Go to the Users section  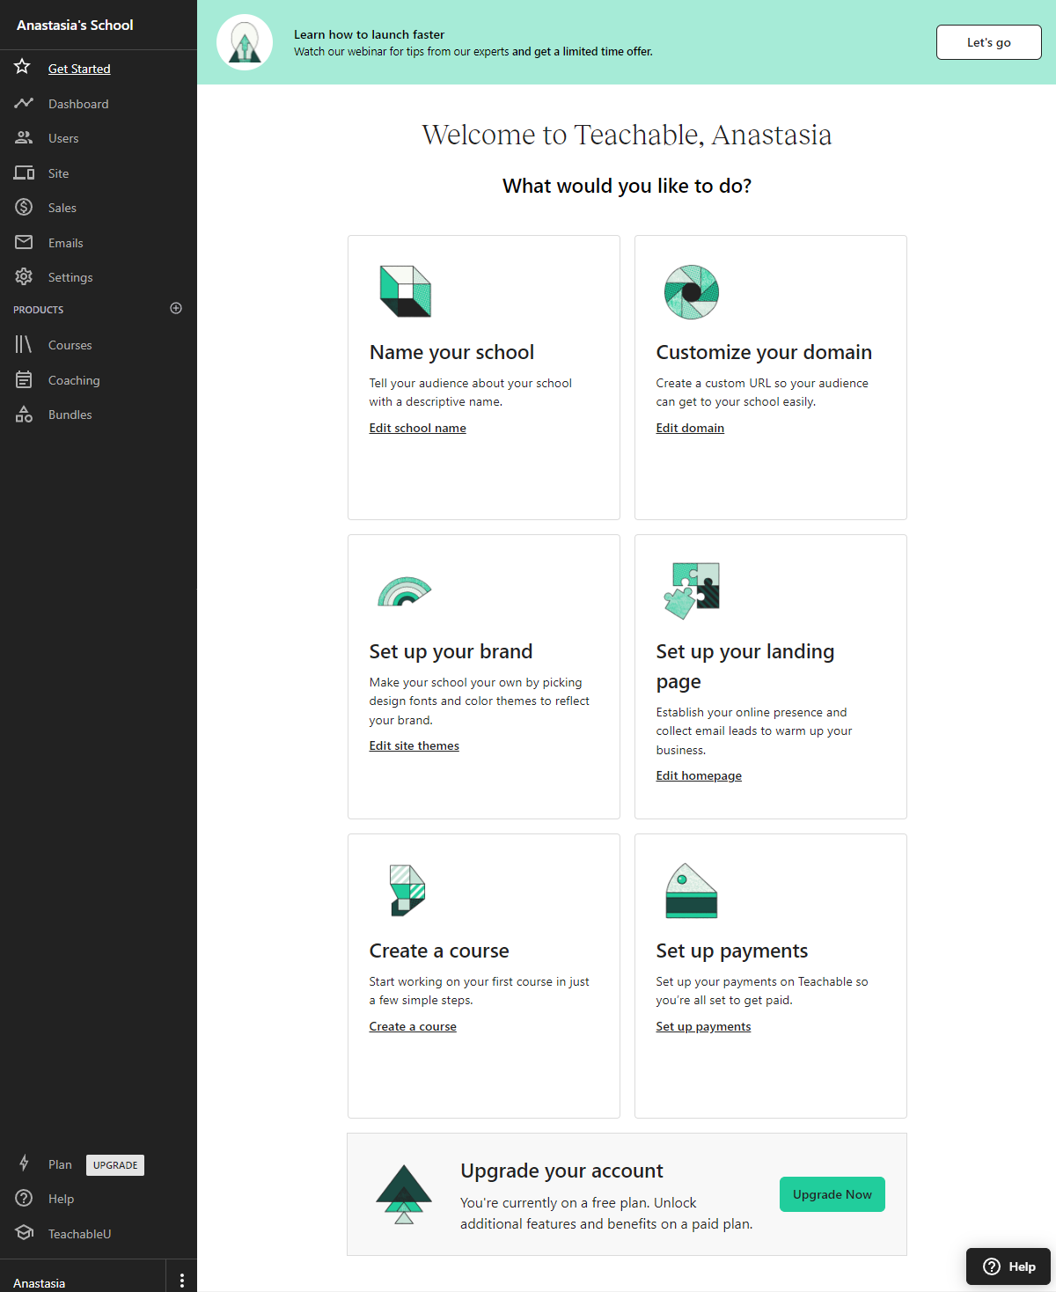(x=63, y=138)
